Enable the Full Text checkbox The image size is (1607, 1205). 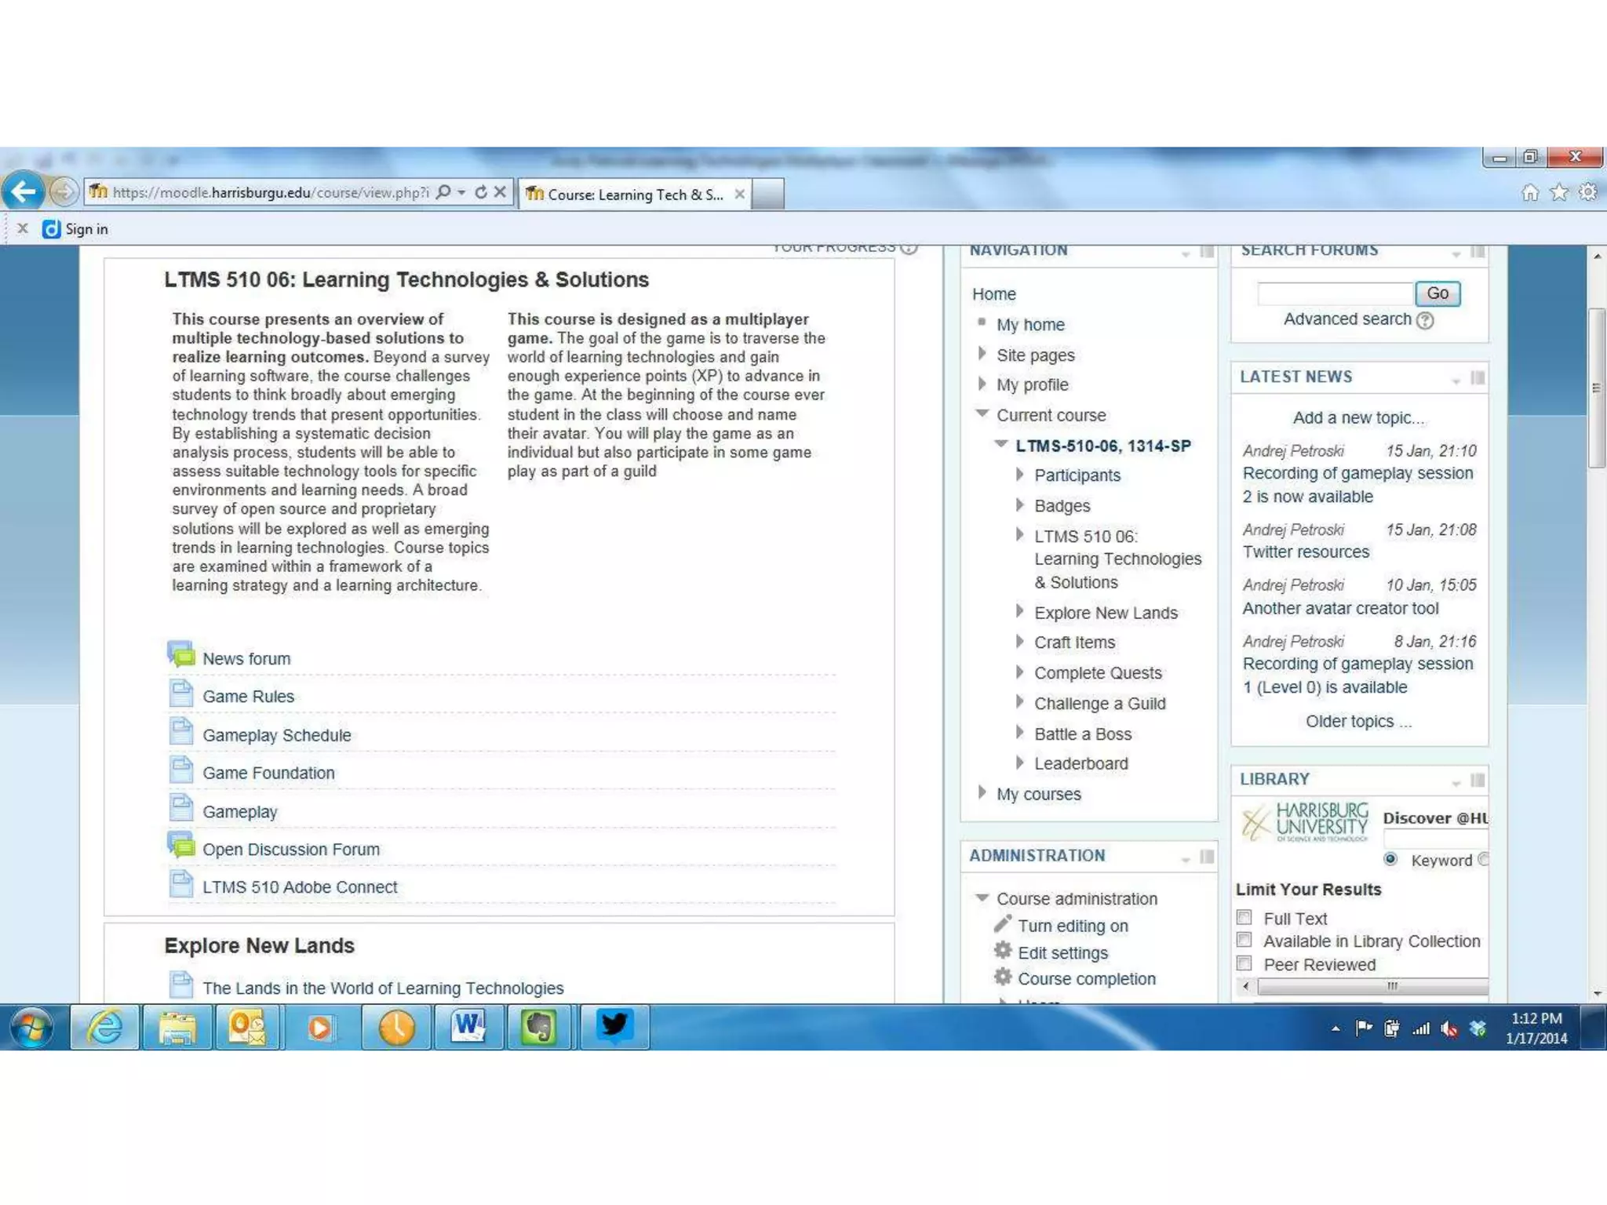(1244, 917)
